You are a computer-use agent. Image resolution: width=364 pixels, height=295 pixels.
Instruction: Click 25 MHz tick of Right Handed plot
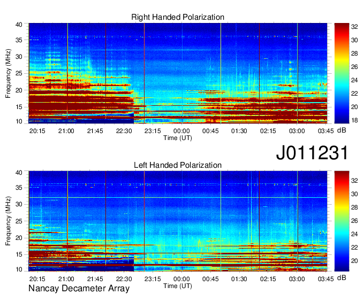[19, 73]
